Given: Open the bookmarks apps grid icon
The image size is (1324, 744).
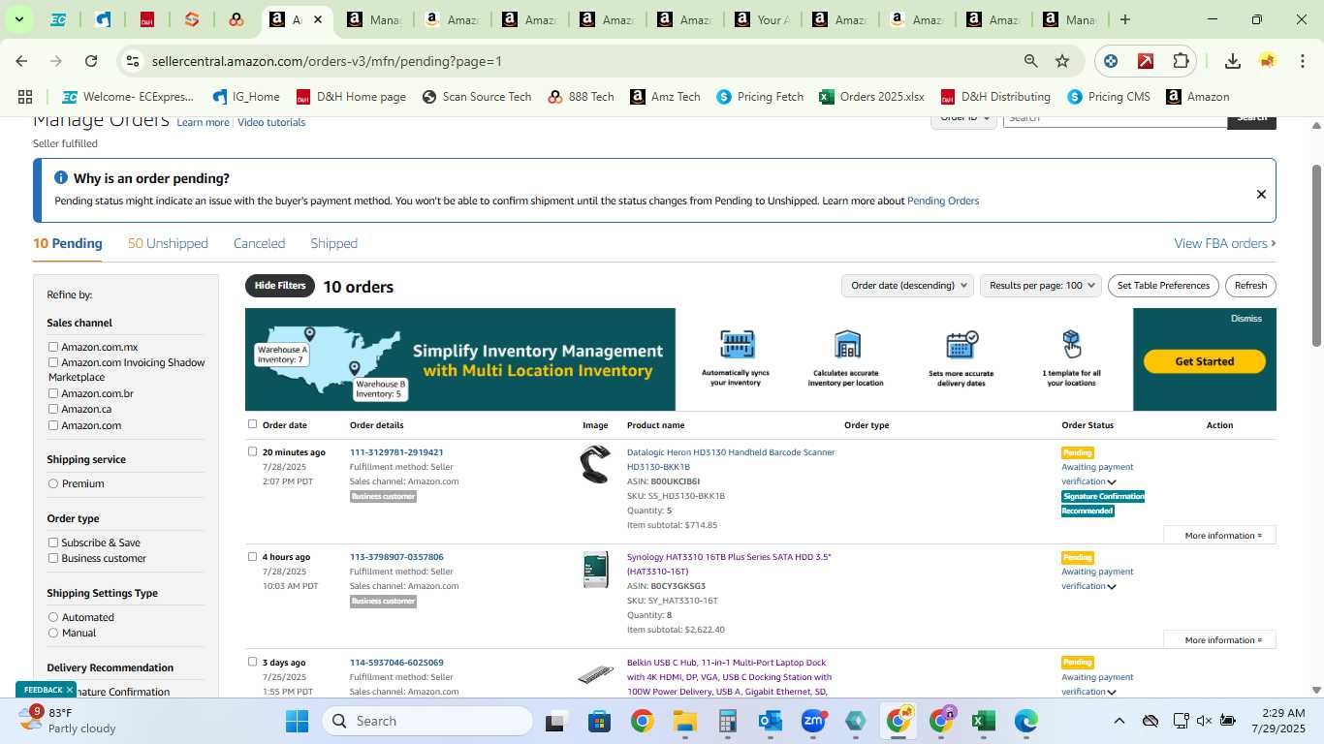Looking at the screenshot, I should point(25,97).
